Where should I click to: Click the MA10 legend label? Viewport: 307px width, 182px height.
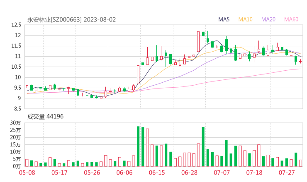point(245,19)
